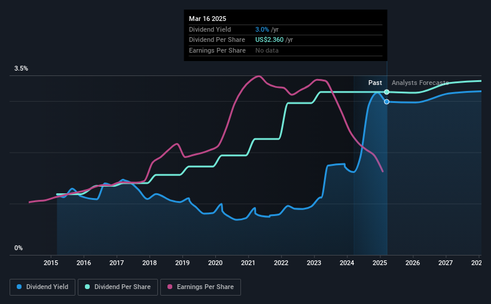Click the teal Dividend Per Share legend dot
Image resolution: width=491 pixels, height=304 pixels.
87,287
